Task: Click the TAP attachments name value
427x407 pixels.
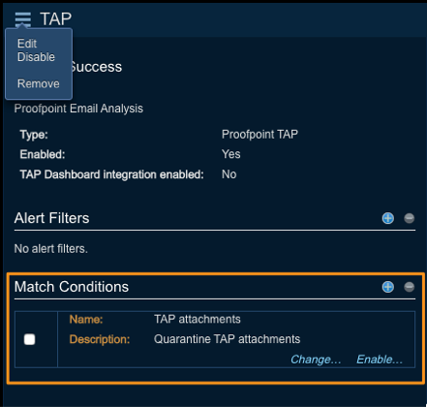Action: [x=198, y=319]
